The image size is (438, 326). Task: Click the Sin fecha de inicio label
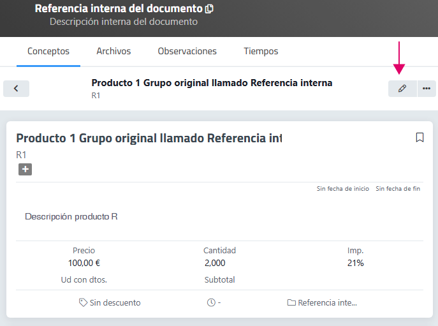pos(342,189)
